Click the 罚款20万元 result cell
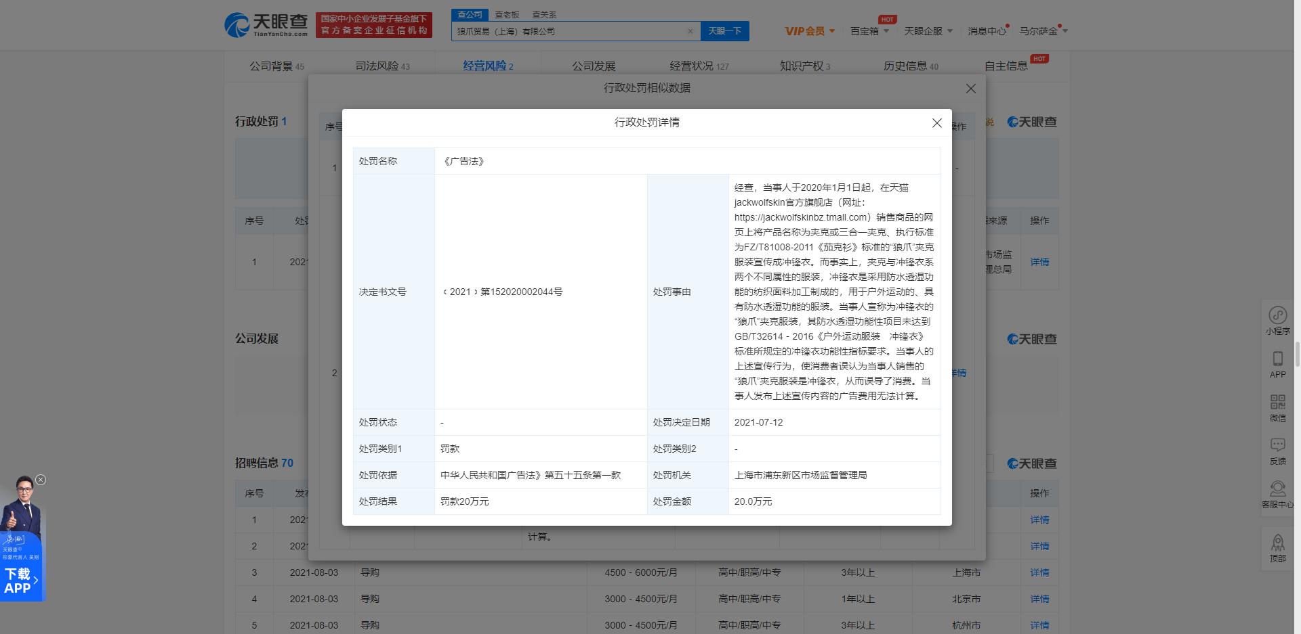Image resolution: width=1301 pixels, height=634 pixels. [541, 501]
